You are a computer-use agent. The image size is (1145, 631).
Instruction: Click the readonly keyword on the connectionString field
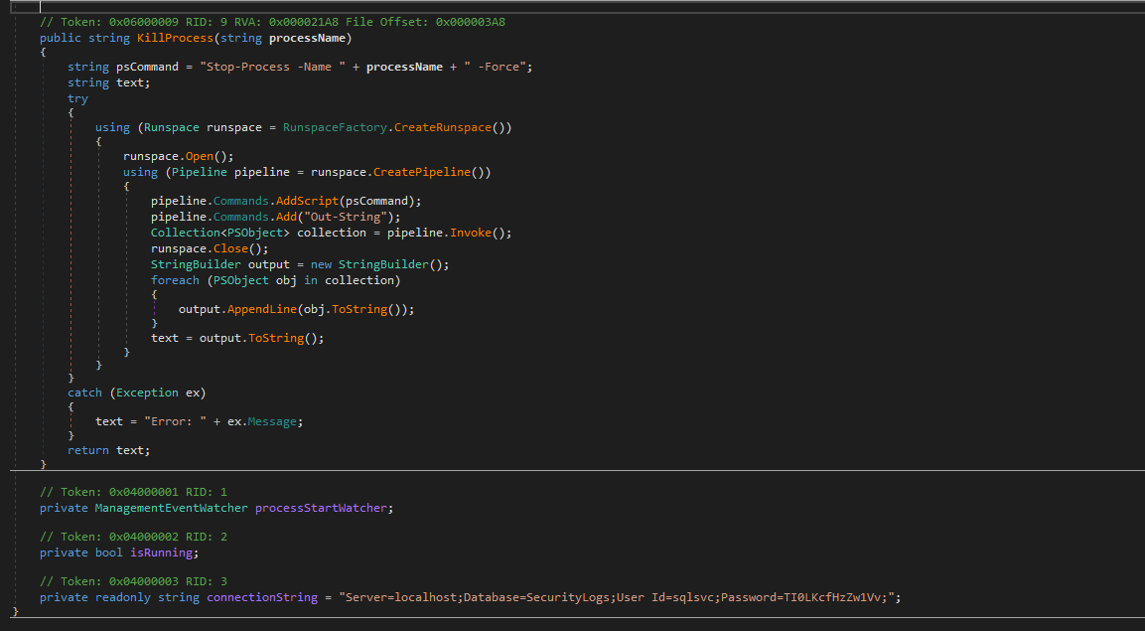coord(123,597)
